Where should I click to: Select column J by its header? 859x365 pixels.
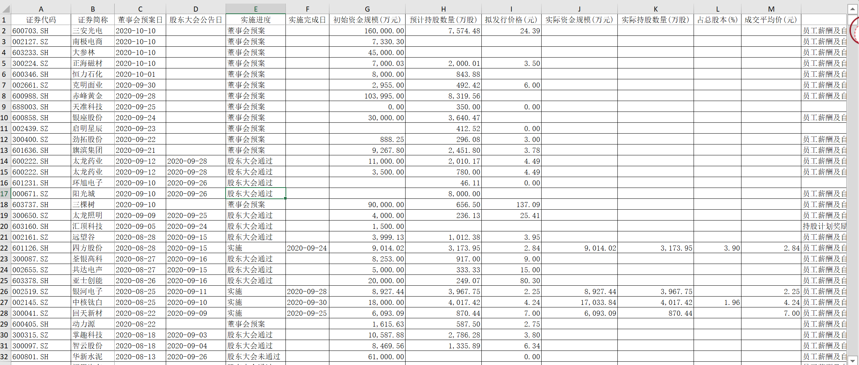tap(580, 9)
